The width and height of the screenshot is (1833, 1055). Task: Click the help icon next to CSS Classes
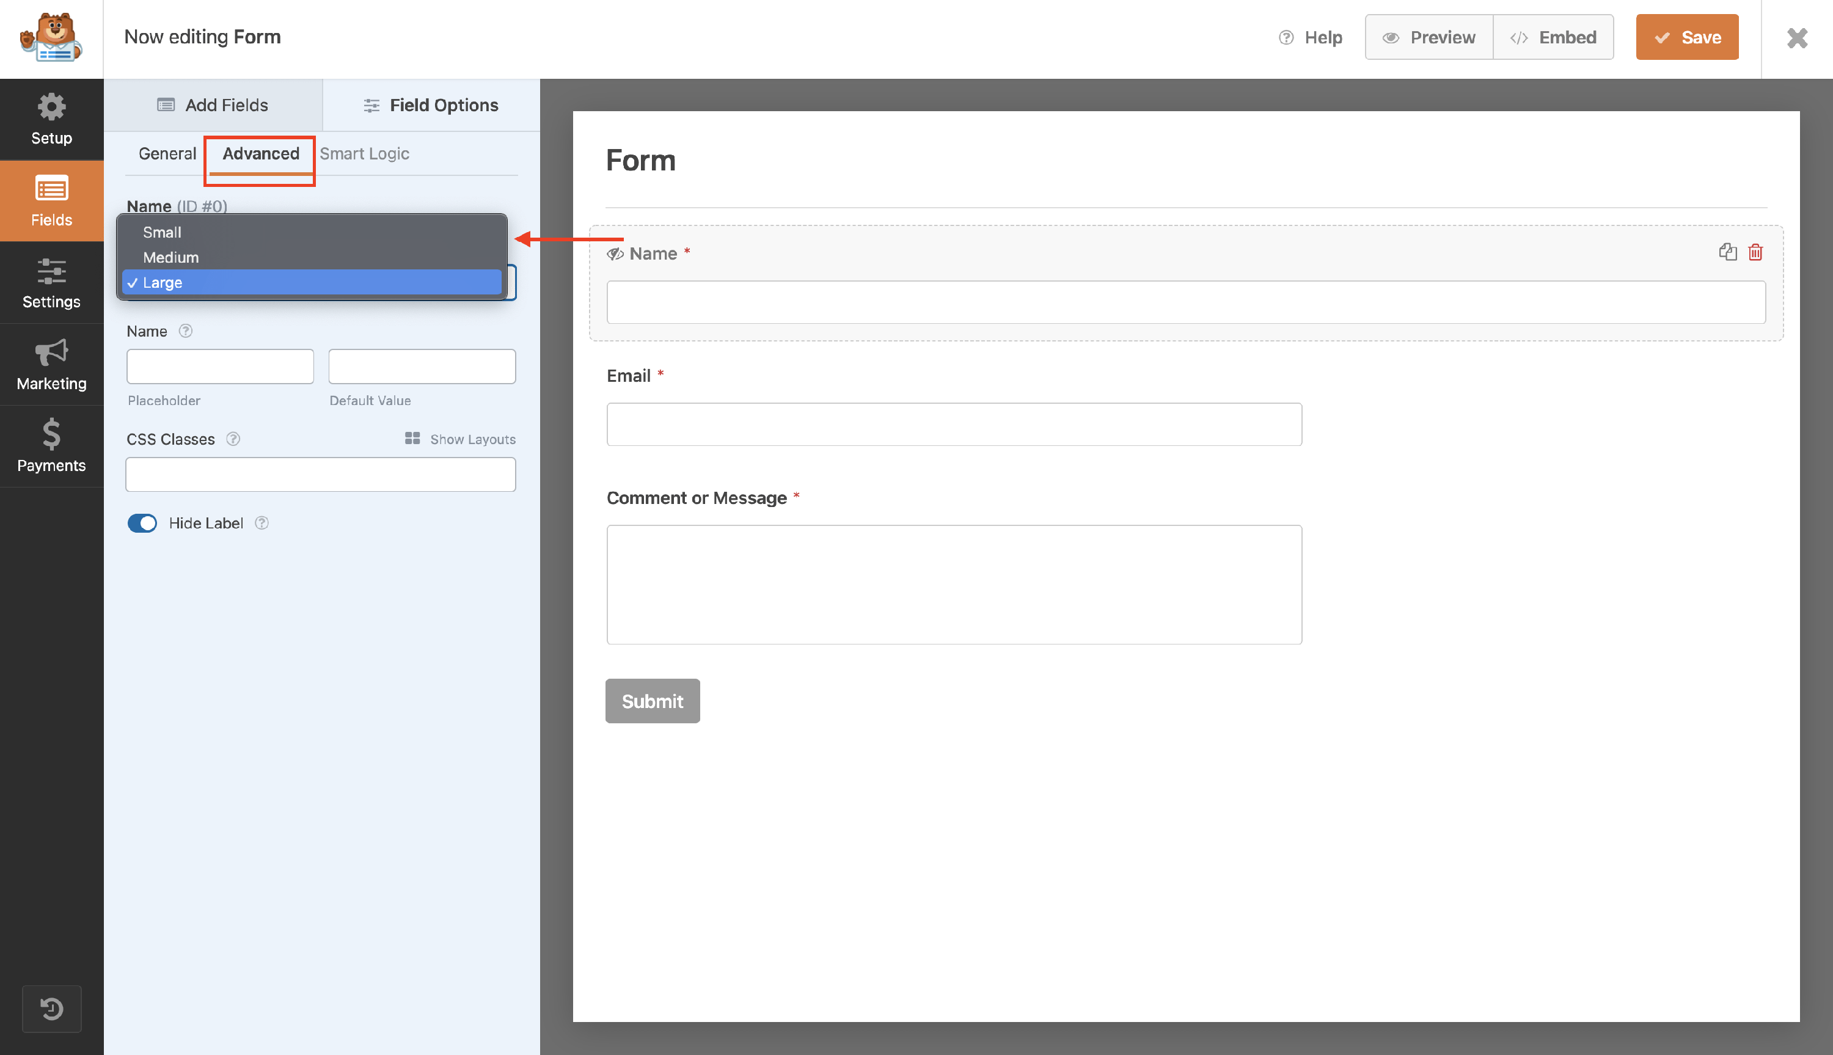(233, 439)
